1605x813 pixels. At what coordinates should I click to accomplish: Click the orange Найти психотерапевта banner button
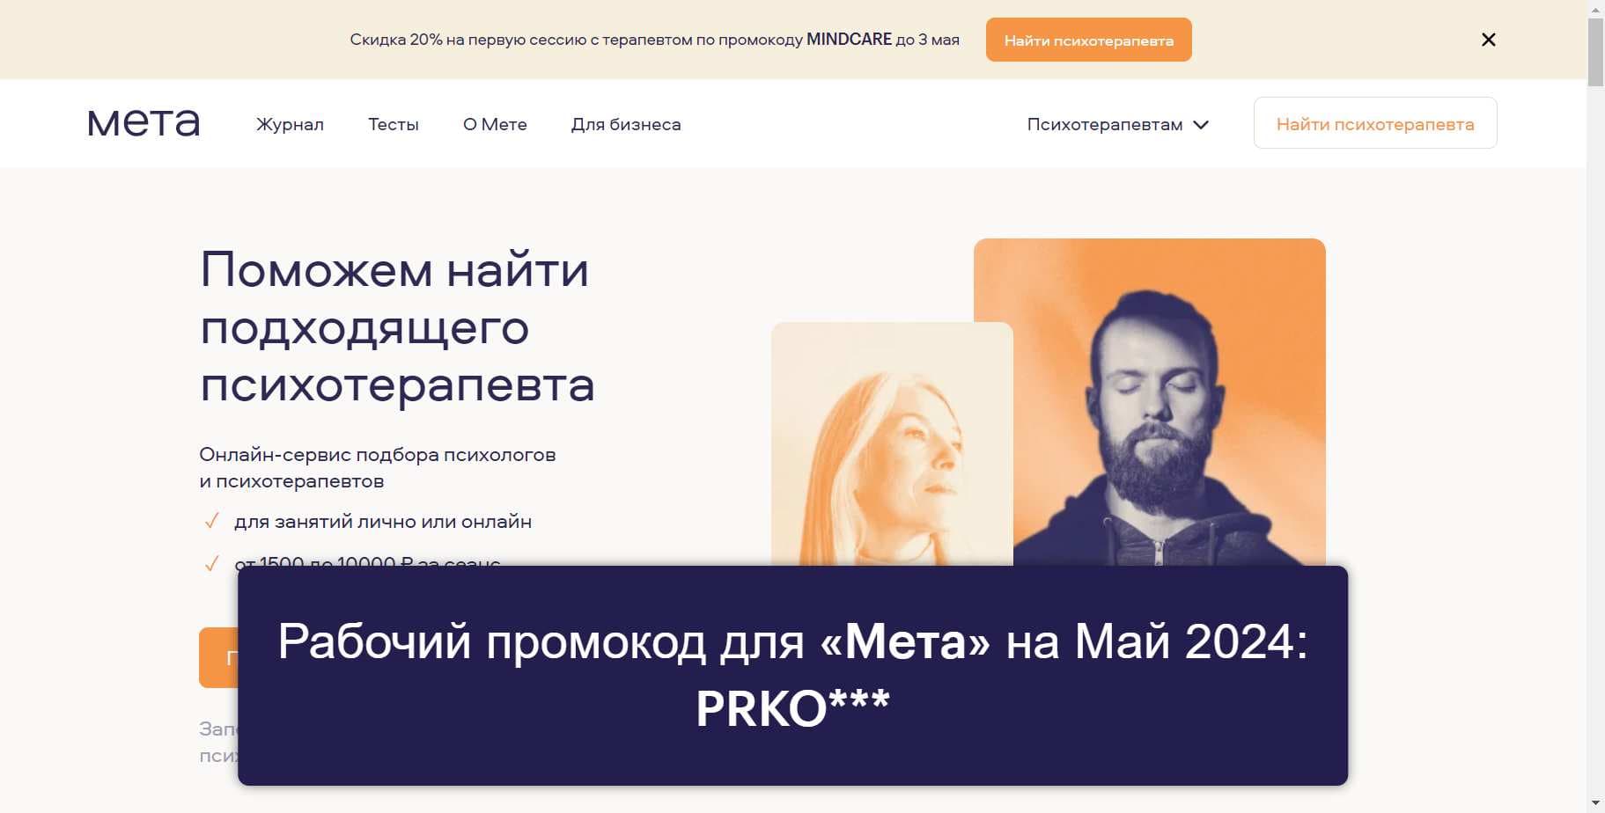(x=1088, y=40)
